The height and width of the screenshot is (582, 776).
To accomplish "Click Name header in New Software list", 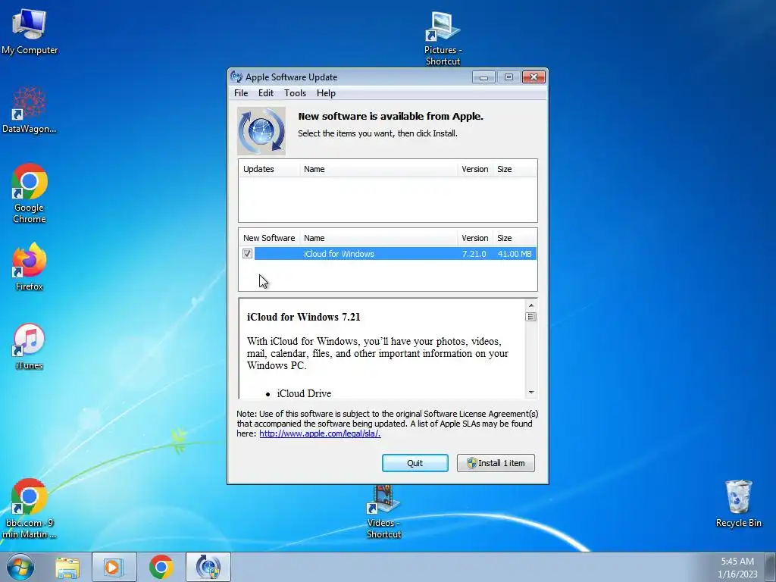I will tap(378, 238).
